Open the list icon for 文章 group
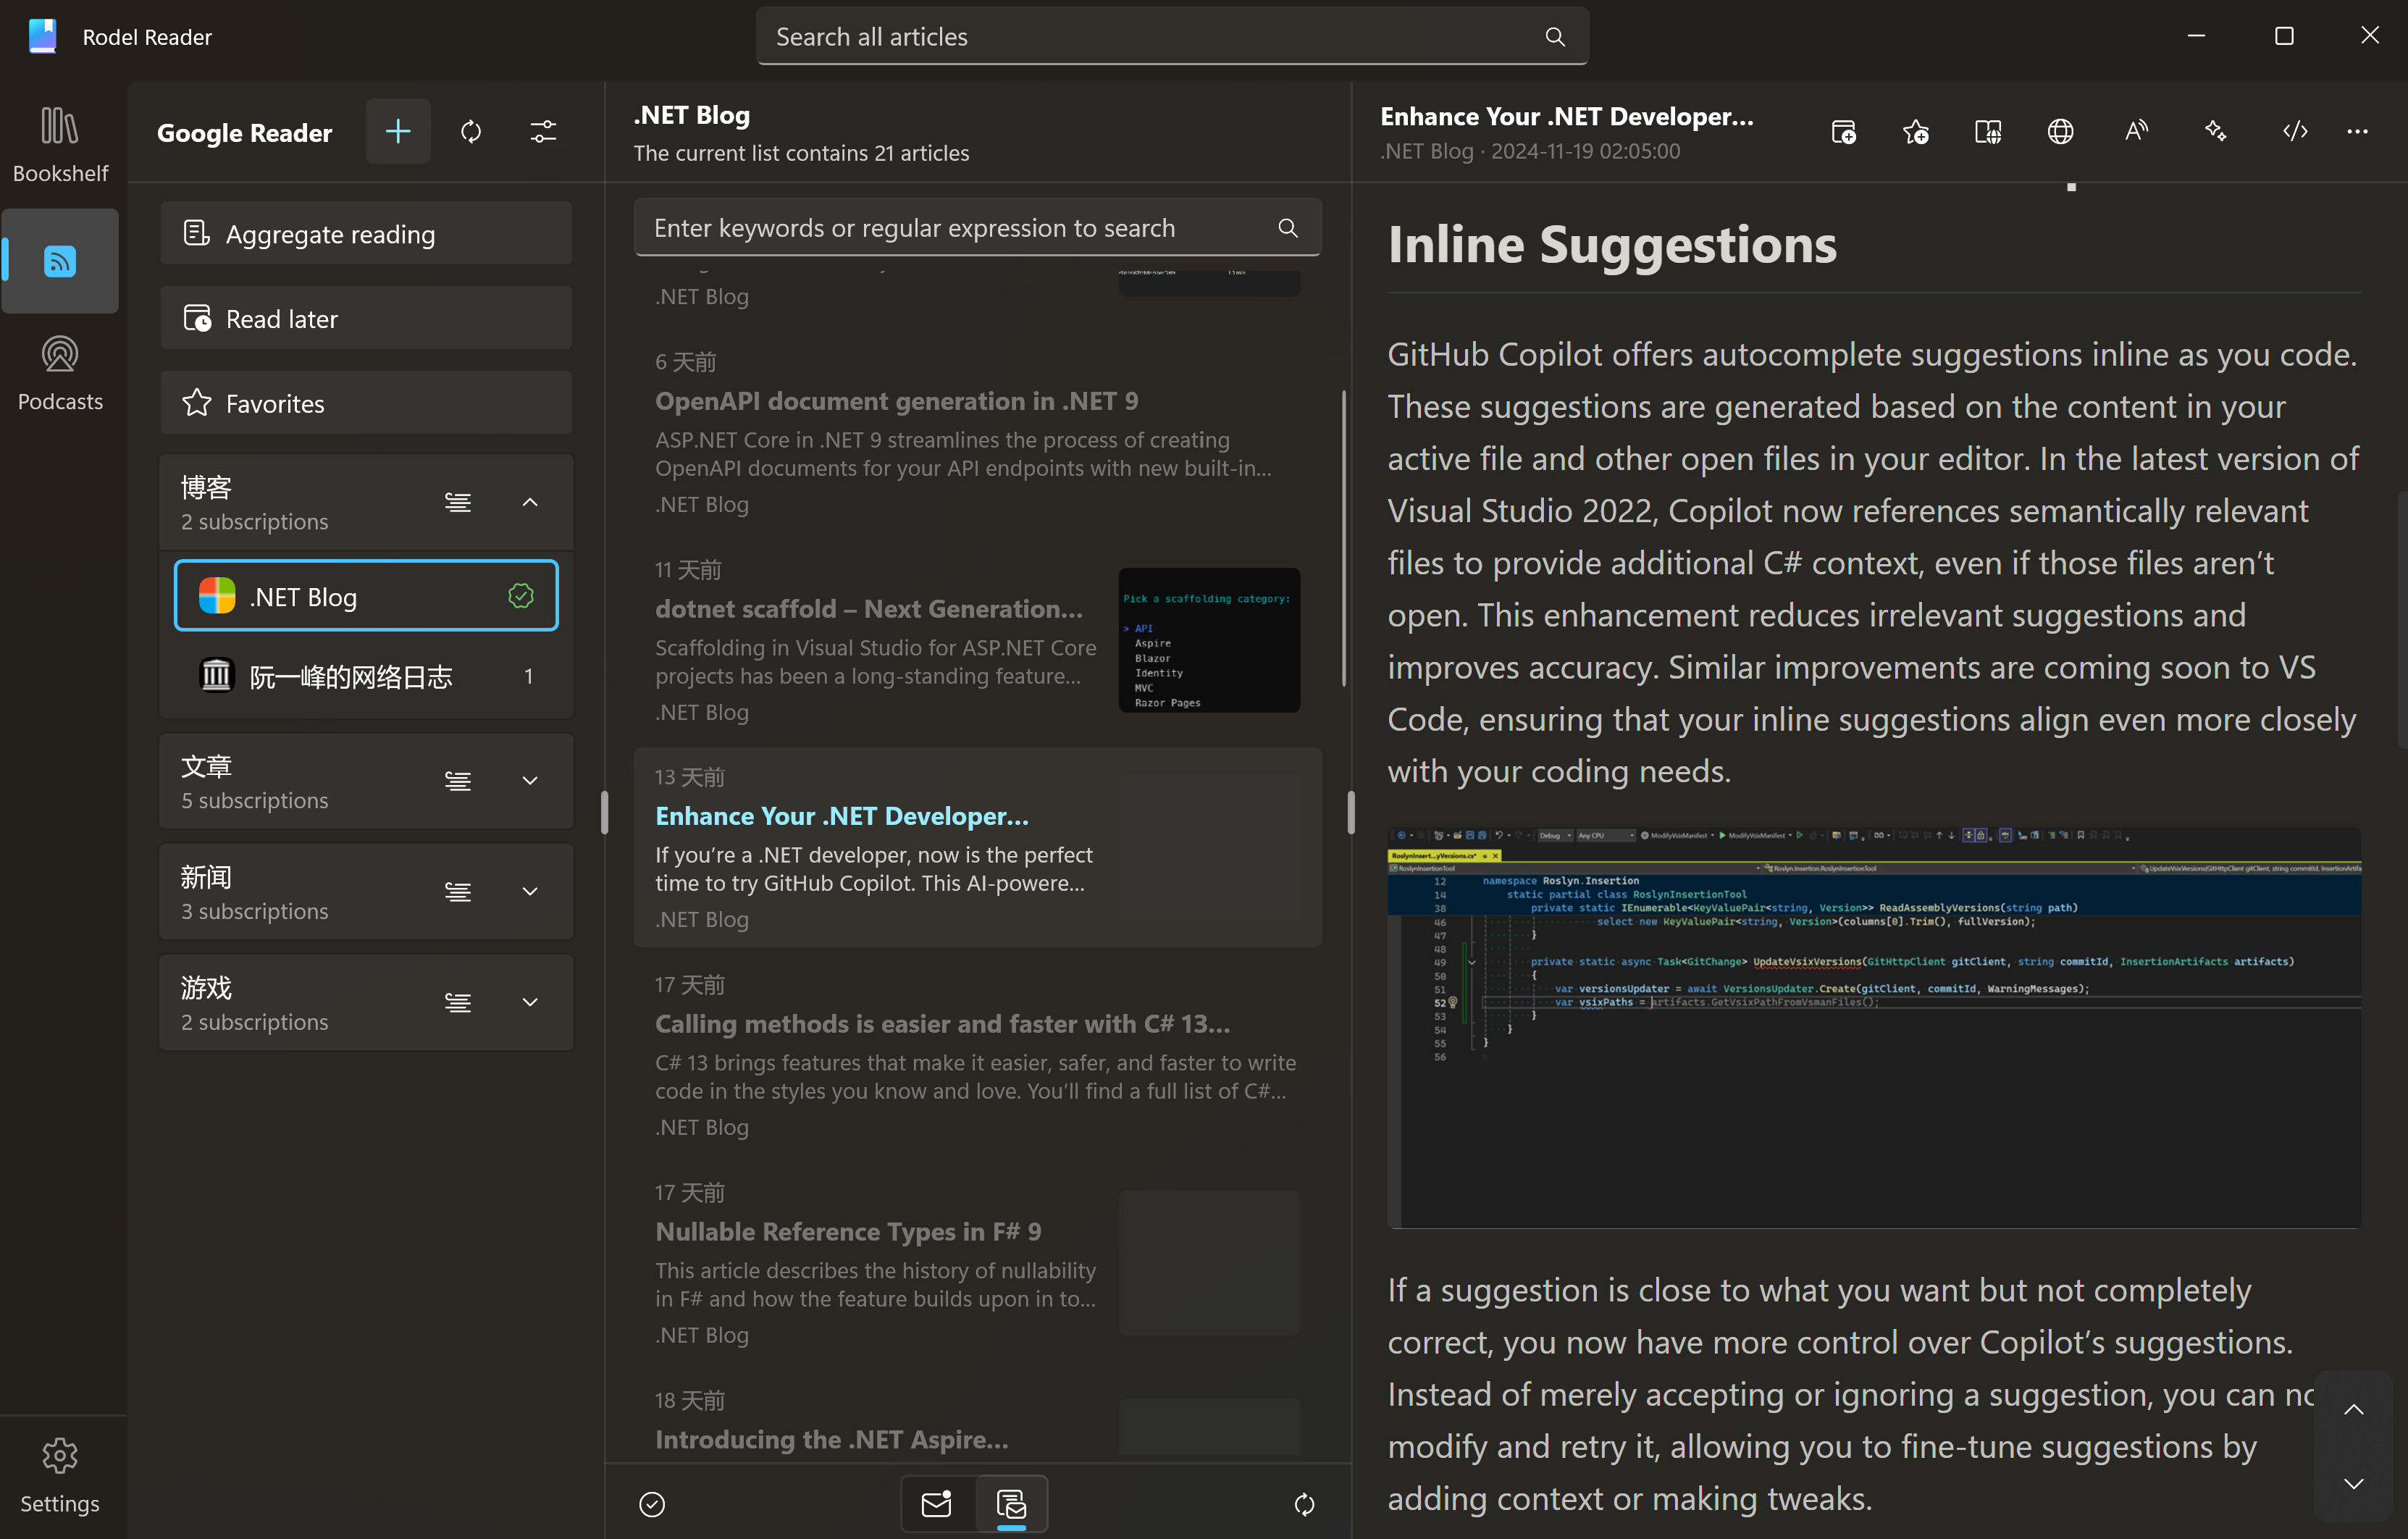The width and height of the screenshot is (2408, 1539). 458,781
